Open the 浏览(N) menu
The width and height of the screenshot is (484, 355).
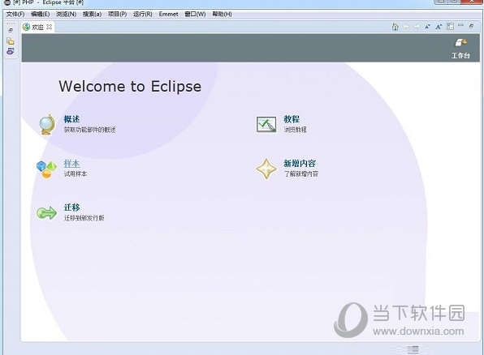pos(66,14)
